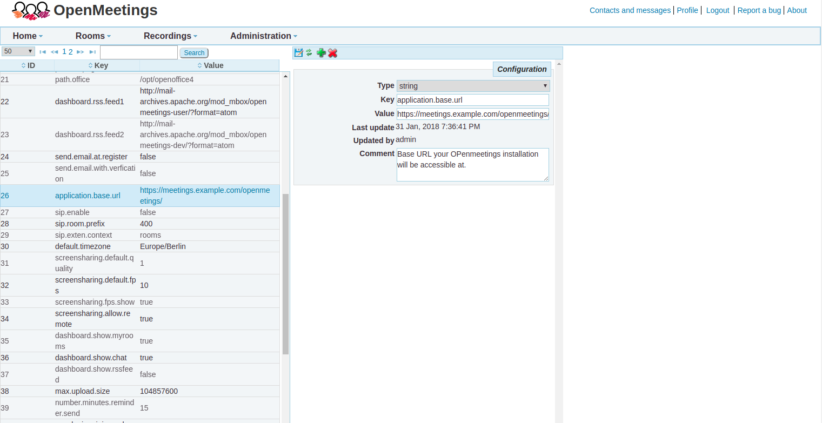This screenshot has width=822, height=423.
Task: Click the green refresh arrows icon
Action: tap(309, 52)
